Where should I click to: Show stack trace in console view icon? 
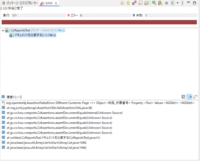(x=183, y=97)
